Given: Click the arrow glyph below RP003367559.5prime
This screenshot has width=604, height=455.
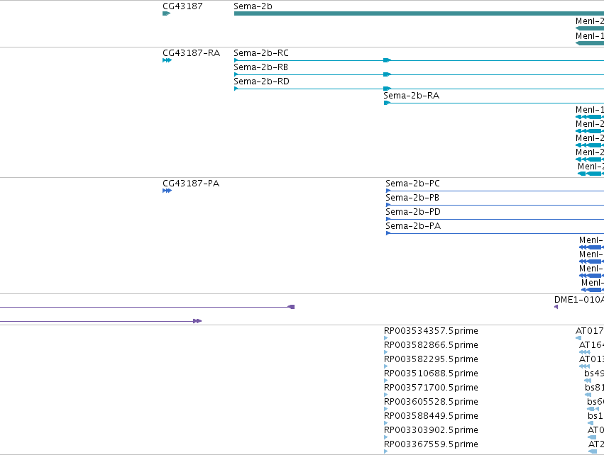Looking at the screenshot, I should coord(386,451).
